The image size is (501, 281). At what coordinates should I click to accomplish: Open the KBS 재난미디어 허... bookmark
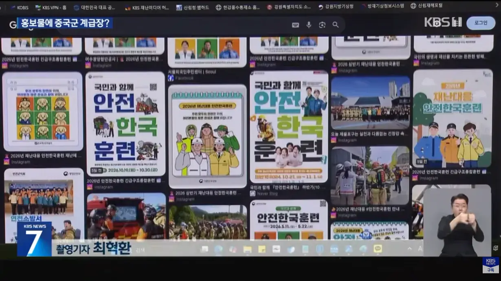point(147,7)
